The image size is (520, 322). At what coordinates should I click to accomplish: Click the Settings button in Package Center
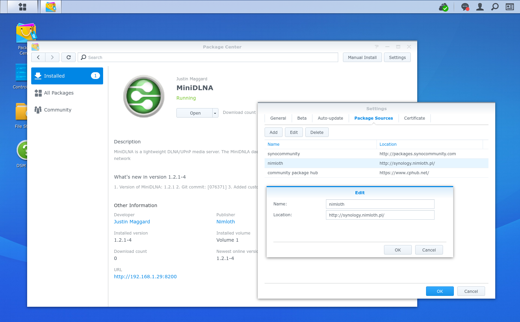pyautogui.click(x=397, y=57)
